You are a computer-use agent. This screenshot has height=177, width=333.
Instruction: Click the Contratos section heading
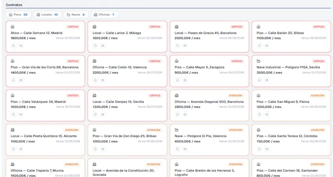pyautogui.click(x=14, y=5)
